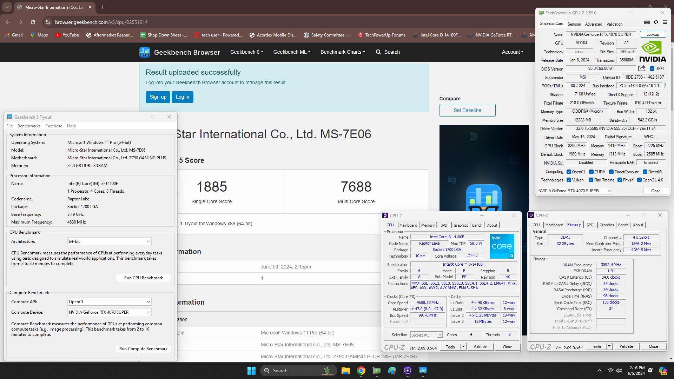The image size is (674, 379).
Task: Click the Set Baseline button
Action: tap(467, 110)
